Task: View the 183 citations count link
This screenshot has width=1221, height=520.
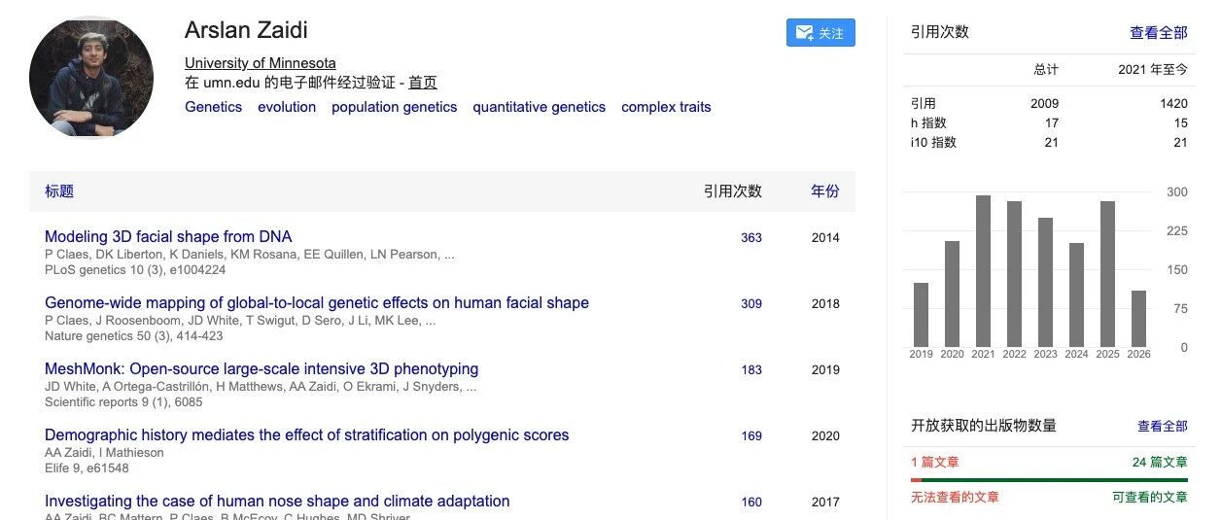Action: (x=751, y=369)
